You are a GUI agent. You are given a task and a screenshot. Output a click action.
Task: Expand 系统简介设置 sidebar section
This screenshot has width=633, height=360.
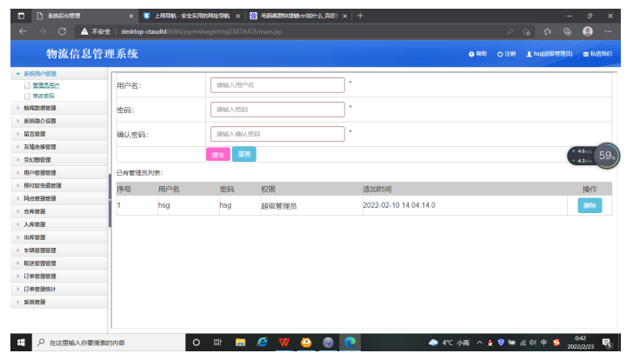pos(59,121)
